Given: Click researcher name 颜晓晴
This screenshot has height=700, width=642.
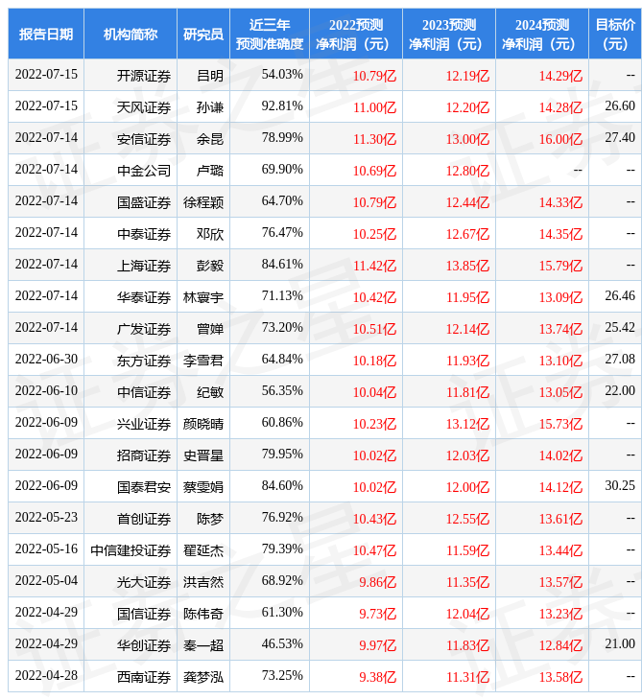Looking at the screenshot, I should tap(203, 424).
